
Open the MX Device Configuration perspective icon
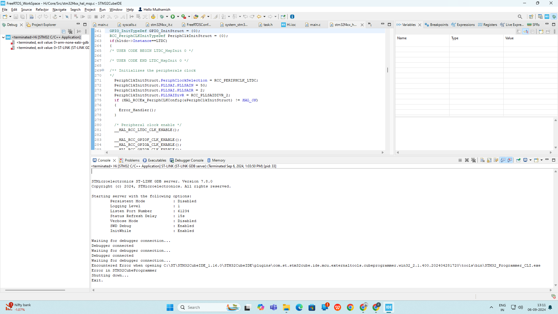click(x=547, y=17)
